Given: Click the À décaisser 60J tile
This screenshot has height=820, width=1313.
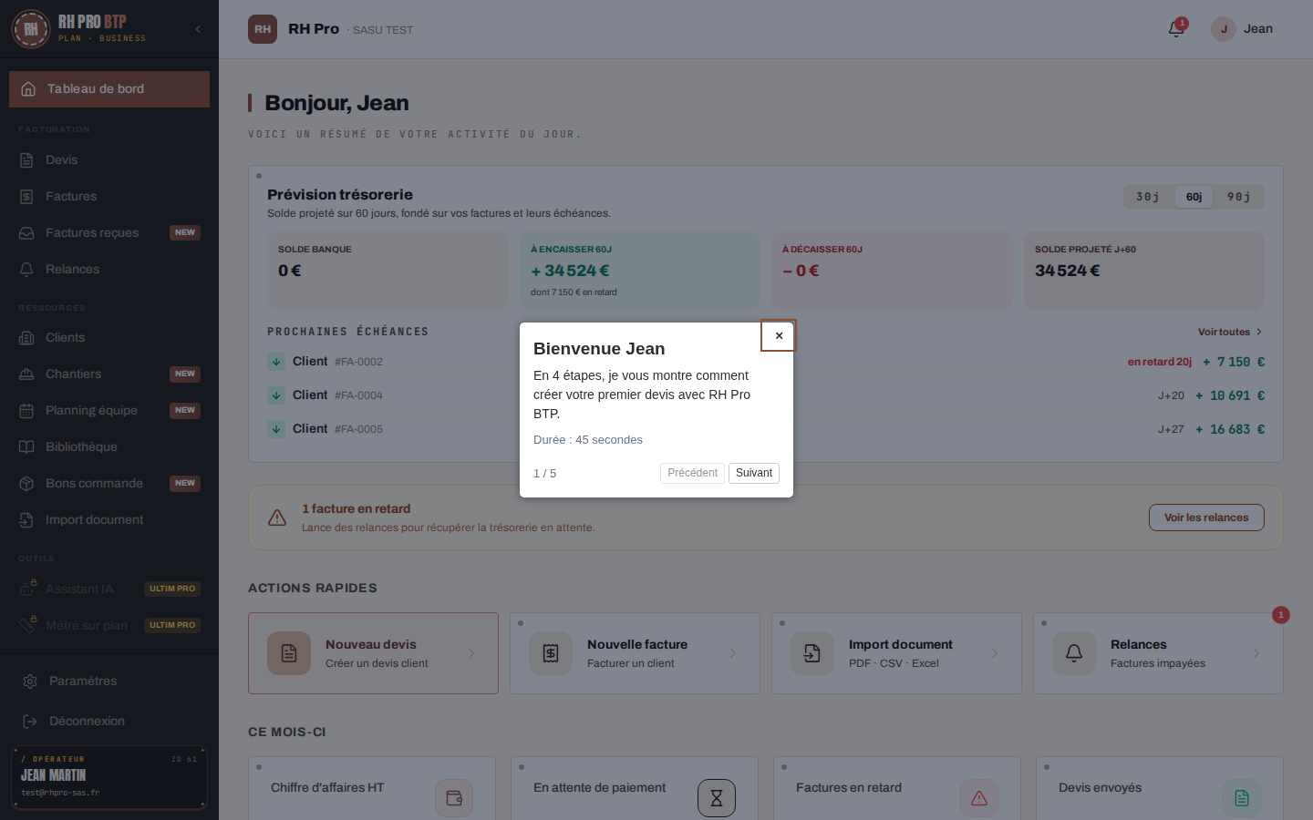Looking at the screenshot, I should (892, 271).
